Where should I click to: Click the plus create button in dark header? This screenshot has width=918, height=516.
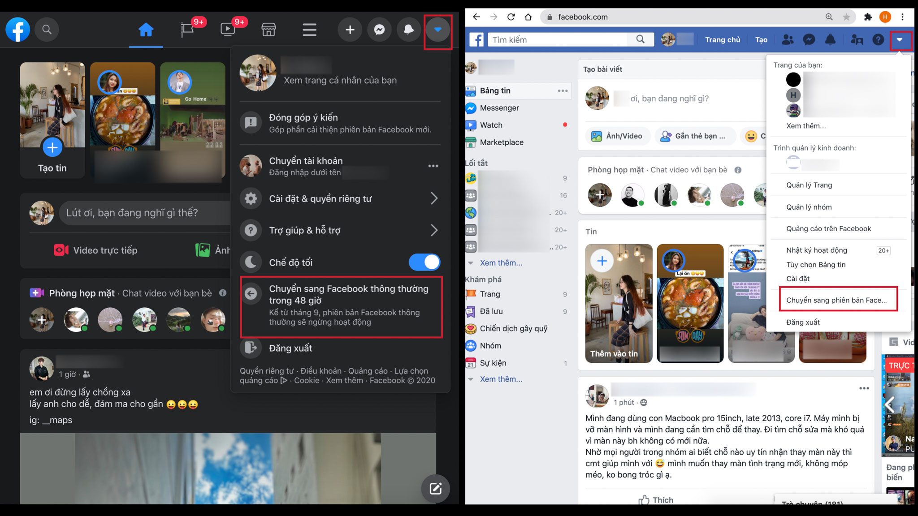tap(350, 30)
